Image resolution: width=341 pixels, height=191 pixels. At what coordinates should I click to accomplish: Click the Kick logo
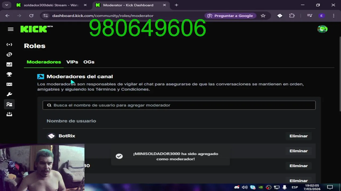(36, 29)
